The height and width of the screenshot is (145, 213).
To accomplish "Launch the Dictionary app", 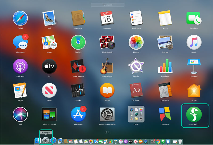I will click(136, 90).
